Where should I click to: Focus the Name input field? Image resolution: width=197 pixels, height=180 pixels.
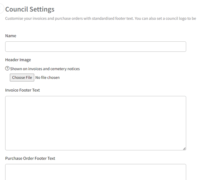[x=96, y=47]
